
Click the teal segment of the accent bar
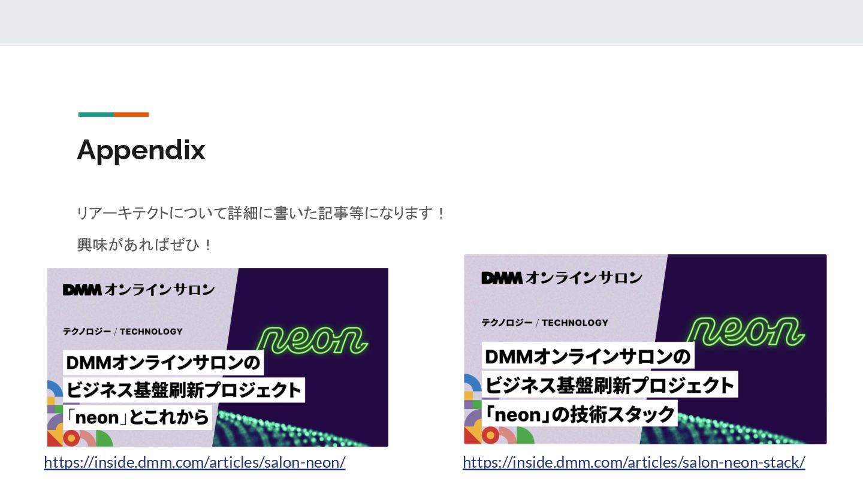(x=96, y=114)
